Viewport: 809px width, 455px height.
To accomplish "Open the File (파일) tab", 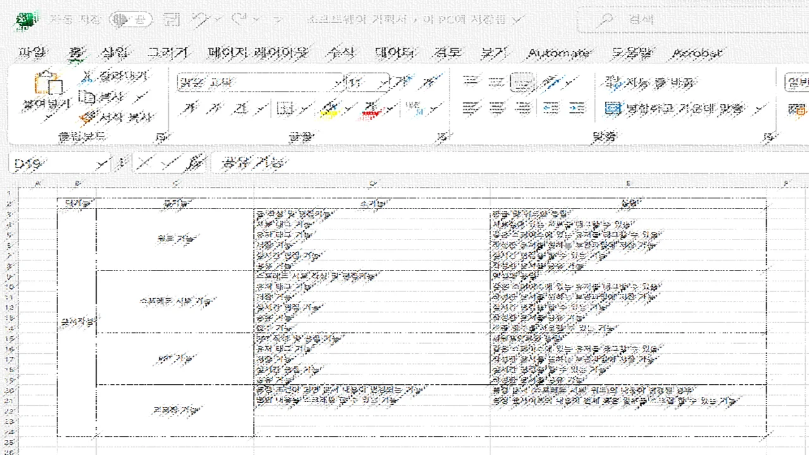I will [x=32, y=53].
